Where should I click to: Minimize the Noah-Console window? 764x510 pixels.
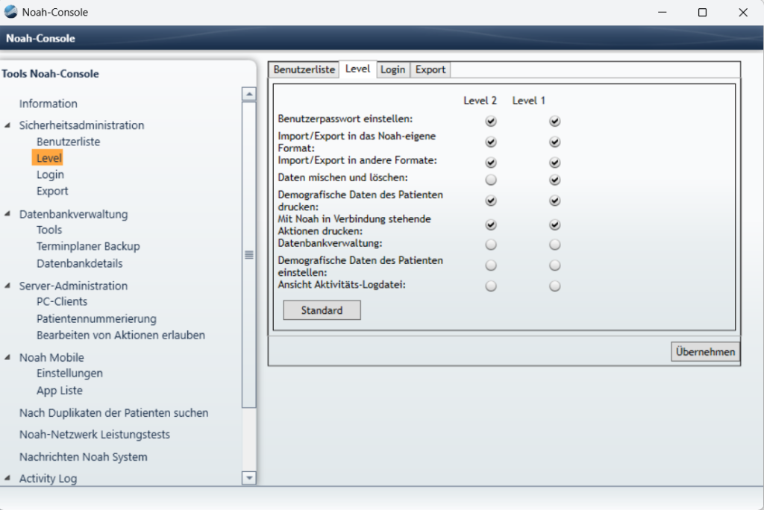pos(663,12)
